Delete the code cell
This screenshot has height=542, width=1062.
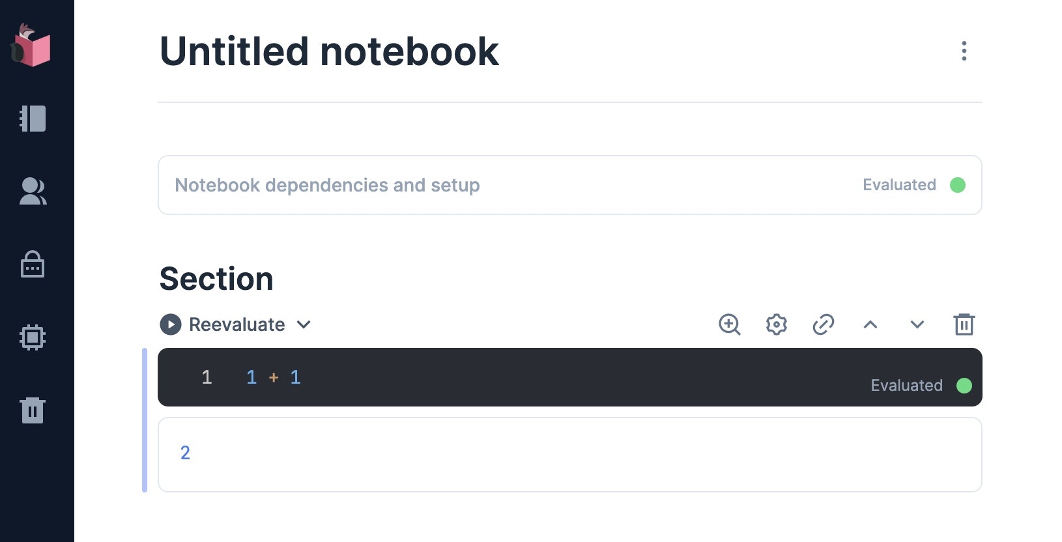964,324
